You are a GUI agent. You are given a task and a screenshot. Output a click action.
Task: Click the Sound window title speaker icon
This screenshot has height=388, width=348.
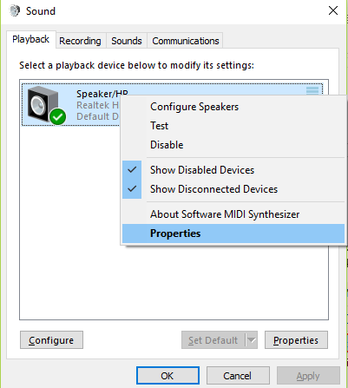pyautogui.click(x=15, y=11)
